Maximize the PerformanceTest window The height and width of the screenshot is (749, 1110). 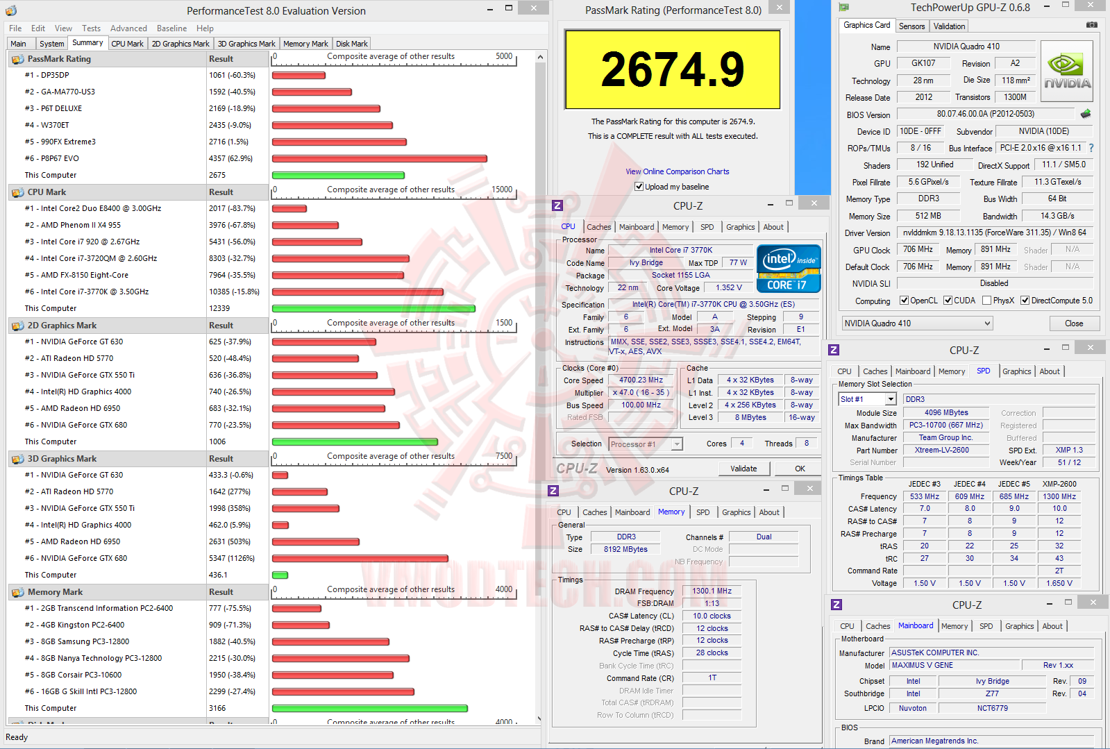(x=509, y=8)
